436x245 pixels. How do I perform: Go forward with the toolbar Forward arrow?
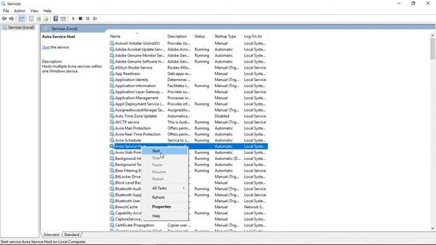point(12,18)
